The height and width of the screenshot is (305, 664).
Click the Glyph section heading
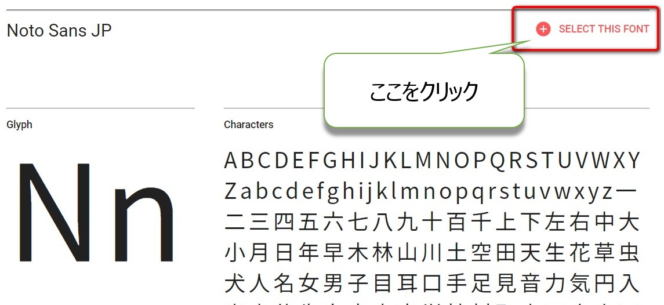[x=20, y=125]
